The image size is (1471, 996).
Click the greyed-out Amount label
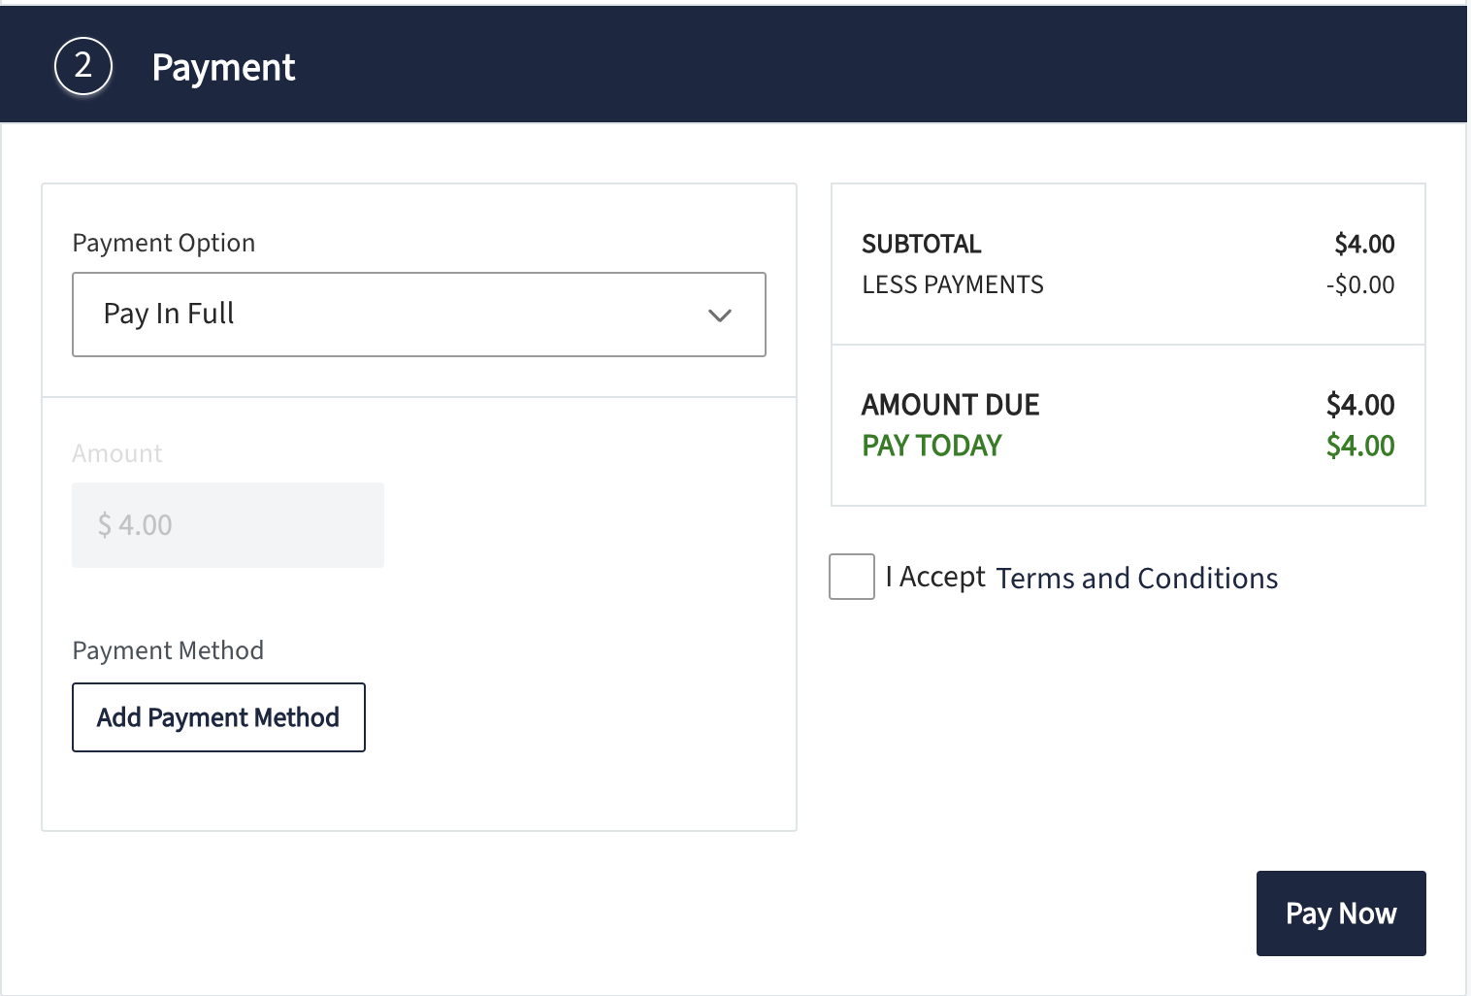pos(117,453)
